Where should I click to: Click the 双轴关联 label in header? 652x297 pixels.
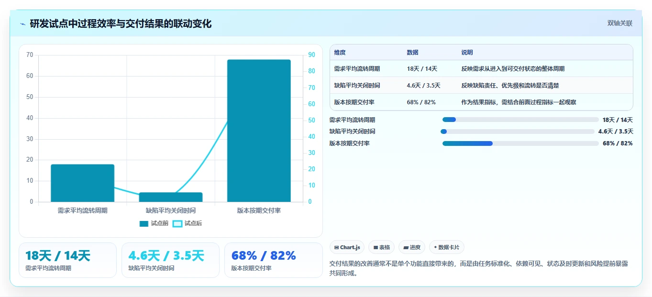coord(620,23)
